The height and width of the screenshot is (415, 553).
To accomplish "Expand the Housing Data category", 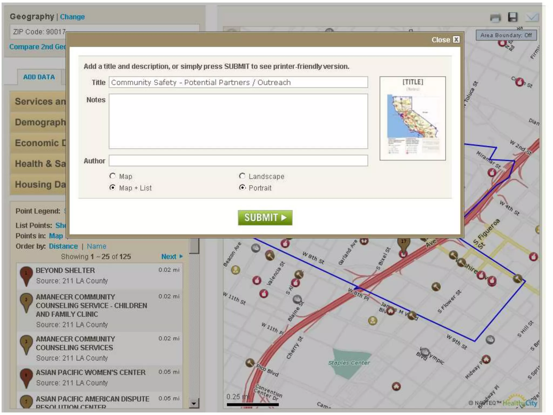I will click(x=38, y=185).
